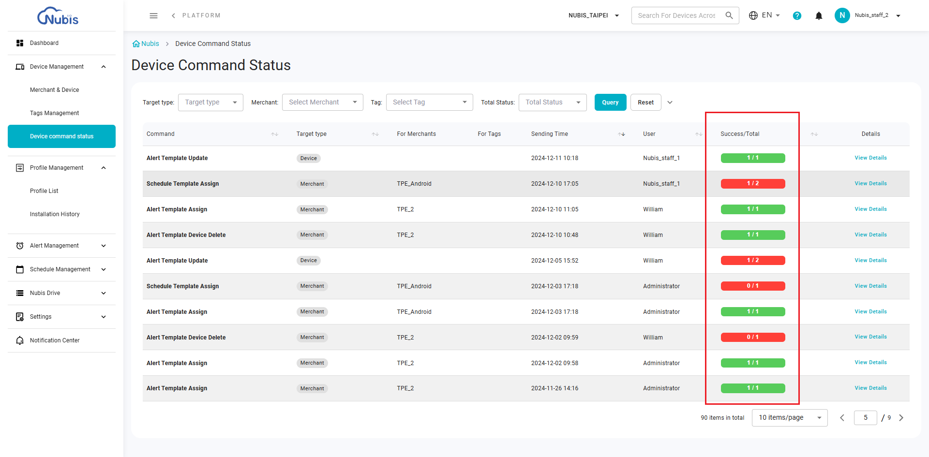Open Dashboard menu item
The image size is (929, 457).
pos(61,43)
